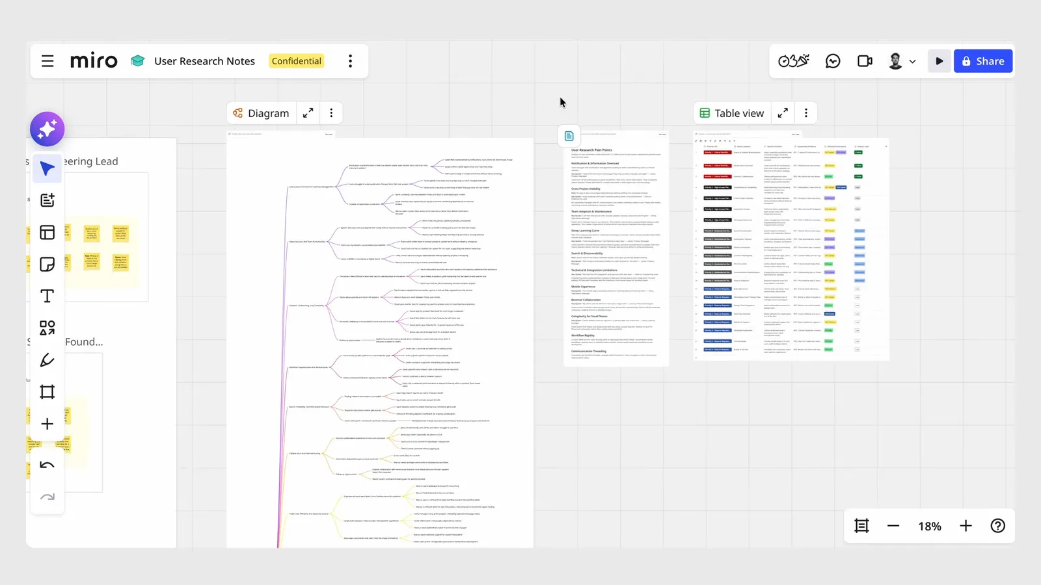This screenshot has width=1041, height=585.
Task: Click the table view spreadsheet thumbnail
Action: tap(791, 246)
